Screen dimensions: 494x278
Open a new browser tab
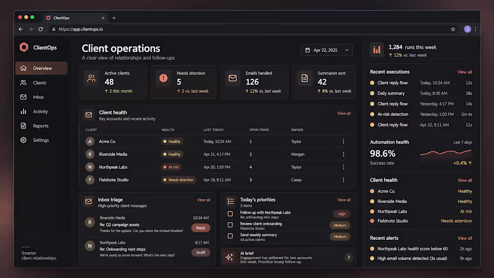[x=114, y=18]
